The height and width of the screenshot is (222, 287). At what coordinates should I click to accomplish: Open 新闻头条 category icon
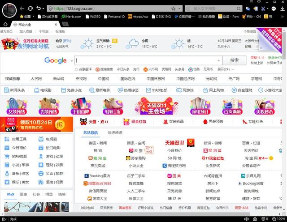[x=7, y=90]
